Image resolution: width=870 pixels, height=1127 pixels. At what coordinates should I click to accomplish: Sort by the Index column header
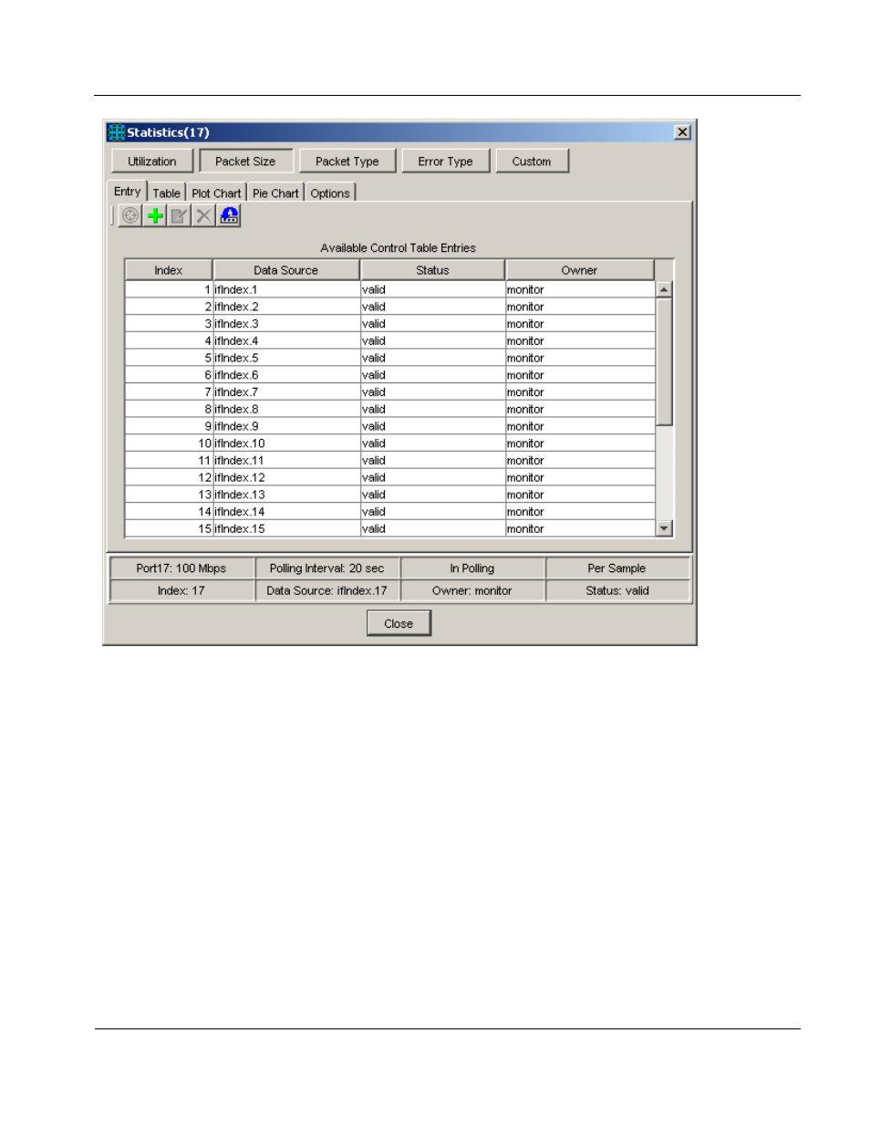point(169,270)
